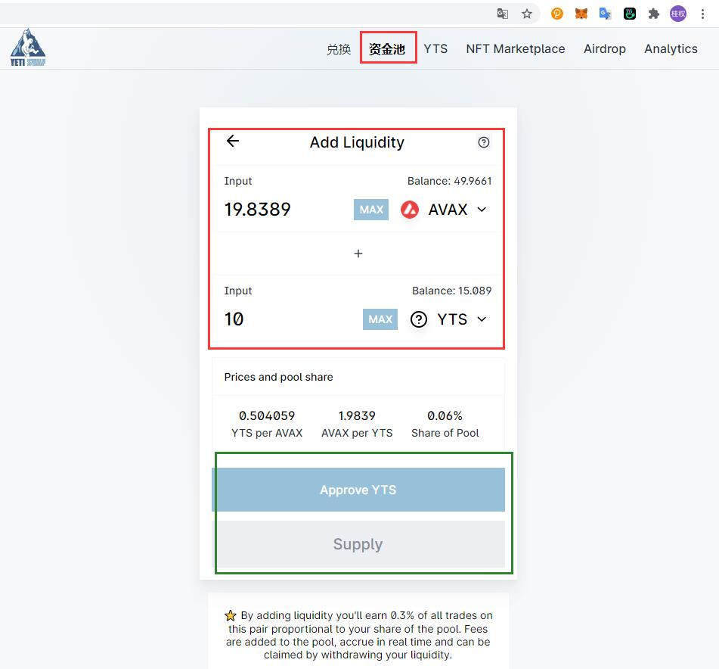
Task: Open the green face extension icon
Action: pyautogui.click(x=630, y=14)
